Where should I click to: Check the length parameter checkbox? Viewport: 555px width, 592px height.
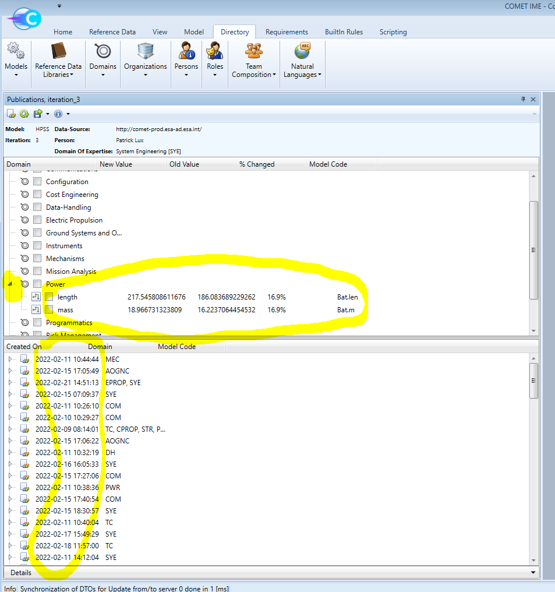(49, 297)
